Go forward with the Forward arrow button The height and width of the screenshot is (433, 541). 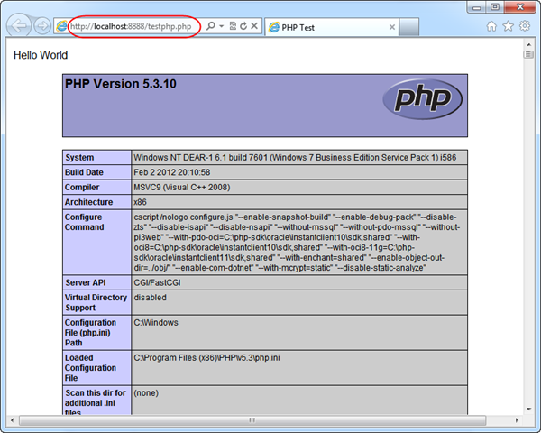click(x=42, y=26)
